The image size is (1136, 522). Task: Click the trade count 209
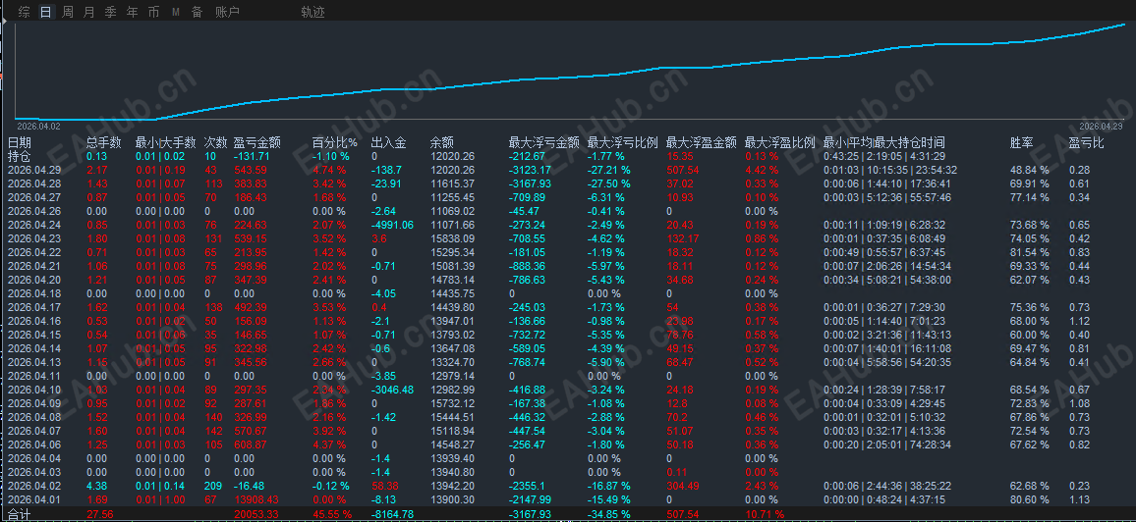[212, 486]
